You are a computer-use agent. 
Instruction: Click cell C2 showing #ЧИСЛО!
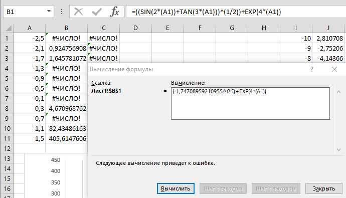tap(103, 48)
